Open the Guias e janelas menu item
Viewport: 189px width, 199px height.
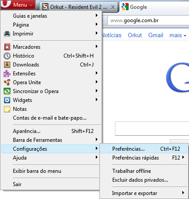[x=51, y=16]
